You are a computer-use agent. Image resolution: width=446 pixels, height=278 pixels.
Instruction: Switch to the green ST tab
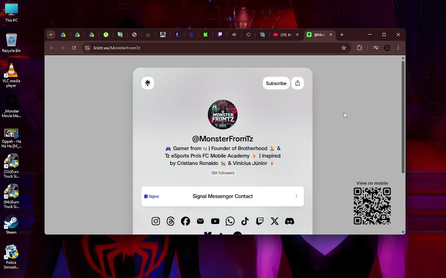point(120,35)
